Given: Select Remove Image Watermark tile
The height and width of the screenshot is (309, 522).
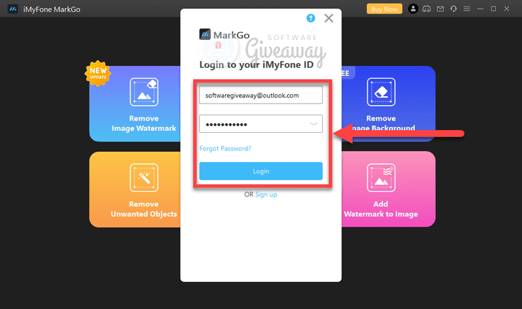Looking at the screenshot, I should [134, 104].
